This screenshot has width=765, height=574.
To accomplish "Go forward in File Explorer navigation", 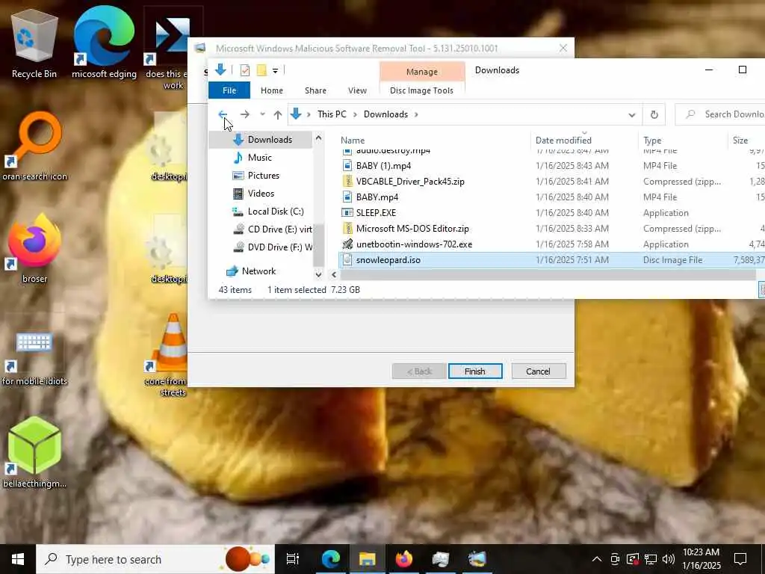I will (244, 114).
